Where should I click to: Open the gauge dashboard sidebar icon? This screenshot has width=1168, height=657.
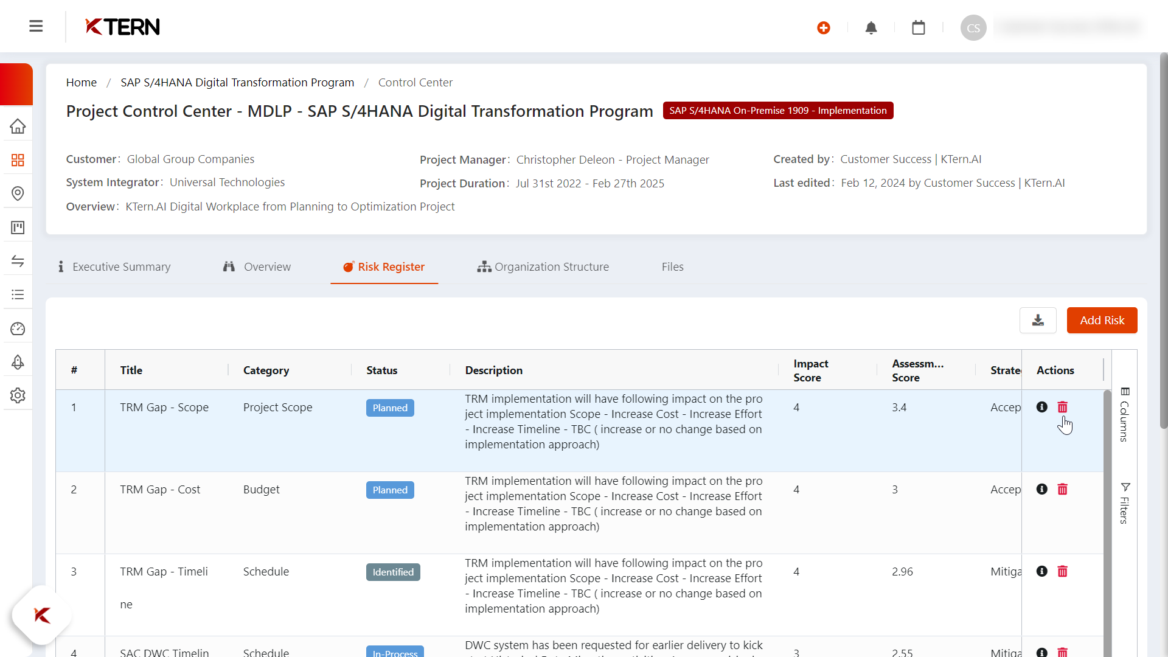(18, 328)
